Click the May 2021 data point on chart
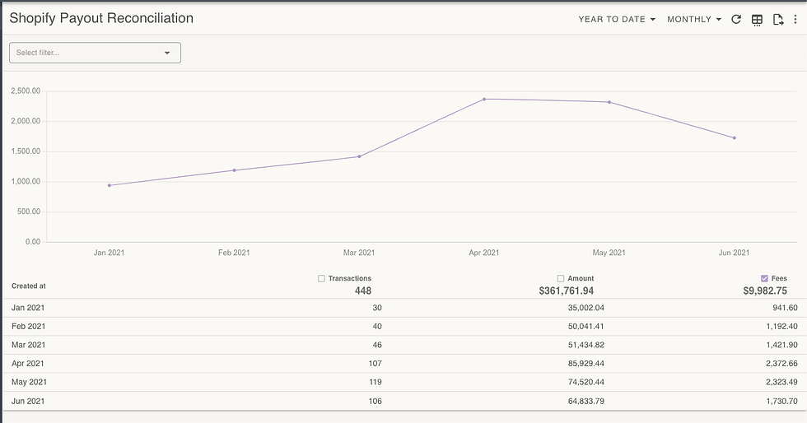 [609, 102]
